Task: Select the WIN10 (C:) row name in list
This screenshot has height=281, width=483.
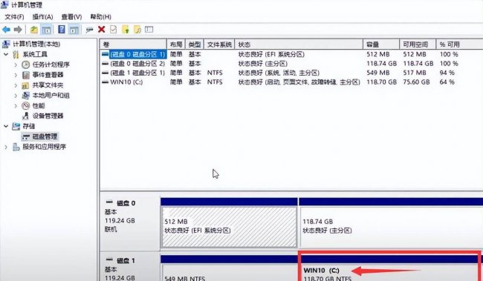Action: [126, 82]
